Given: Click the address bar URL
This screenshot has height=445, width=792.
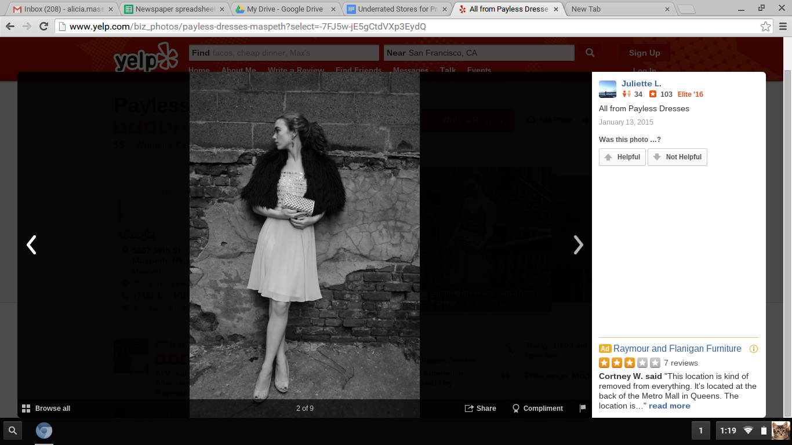Looking at the screenshot, I should click(248, 27).
